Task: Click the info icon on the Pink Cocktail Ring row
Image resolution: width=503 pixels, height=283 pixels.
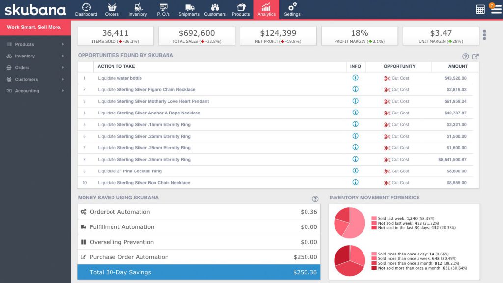Action: (355, 171)
